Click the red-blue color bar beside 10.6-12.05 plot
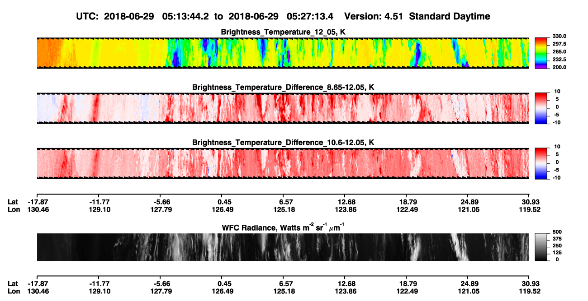 pos(541,162)
